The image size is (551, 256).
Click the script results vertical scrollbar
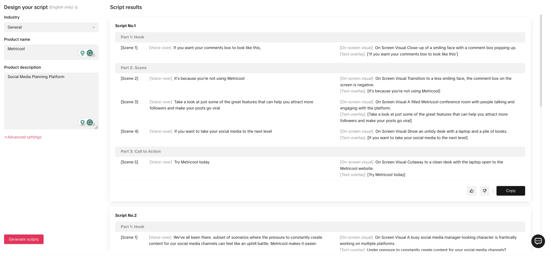point(541,60)
